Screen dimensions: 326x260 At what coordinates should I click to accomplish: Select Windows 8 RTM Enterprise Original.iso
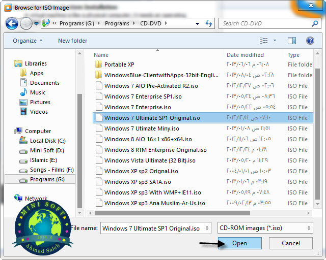click(x=155, y=150)
